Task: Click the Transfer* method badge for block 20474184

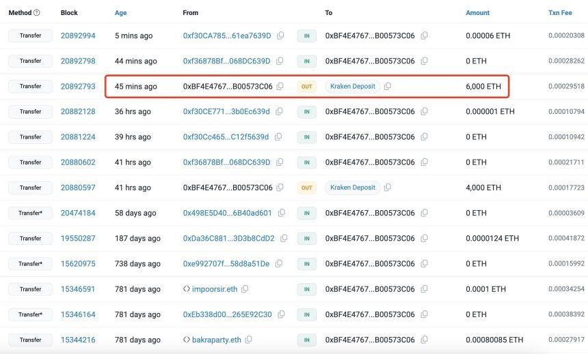Action: (30, 213)
